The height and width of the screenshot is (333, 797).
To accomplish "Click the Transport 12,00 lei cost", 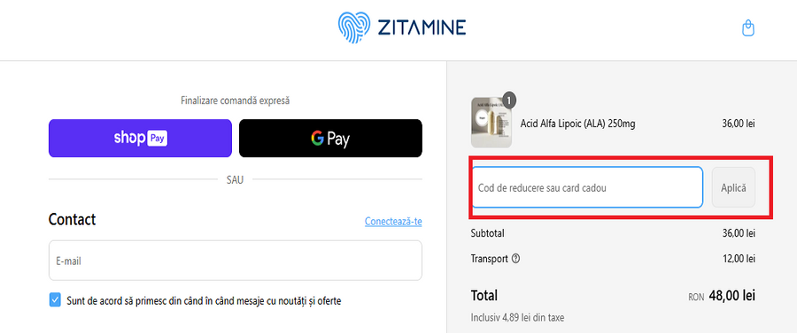I will coord(739,259).
